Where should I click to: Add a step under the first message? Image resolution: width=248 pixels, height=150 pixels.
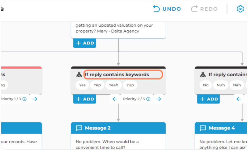[x=85, y=43]
